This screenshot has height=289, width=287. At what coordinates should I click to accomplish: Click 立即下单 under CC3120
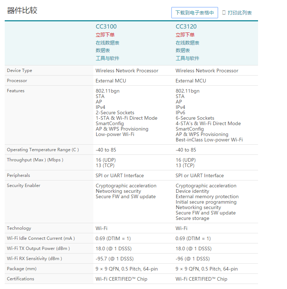185,35
